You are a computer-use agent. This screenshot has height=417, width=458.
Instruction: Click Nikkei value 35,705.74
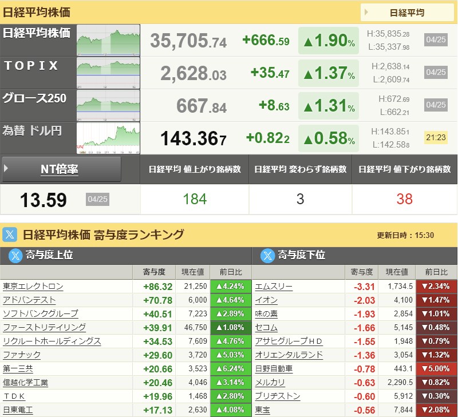click(x=188, y=41)
